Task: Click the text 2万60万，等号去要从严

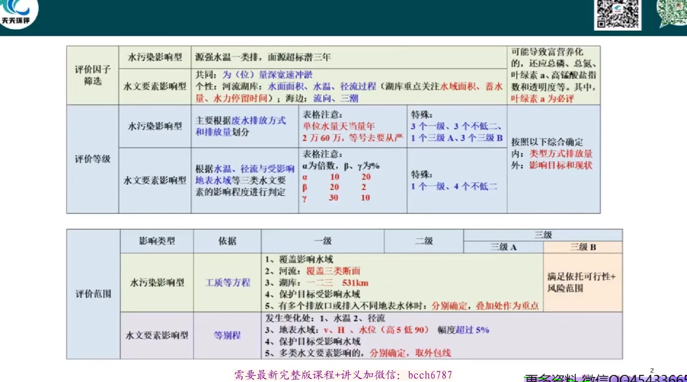Action: (x=352, y=138)
